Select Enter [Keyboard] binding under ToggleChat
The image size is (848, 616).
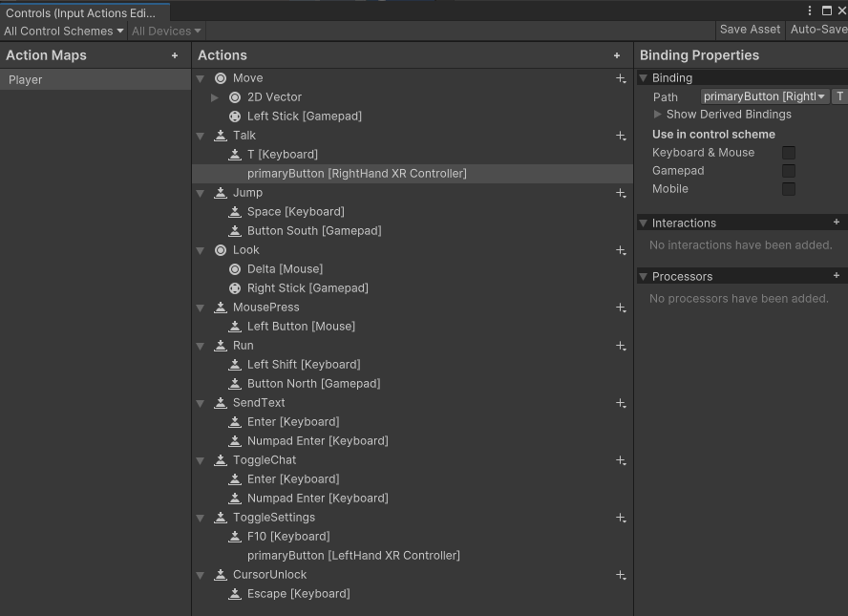(413, 479)
